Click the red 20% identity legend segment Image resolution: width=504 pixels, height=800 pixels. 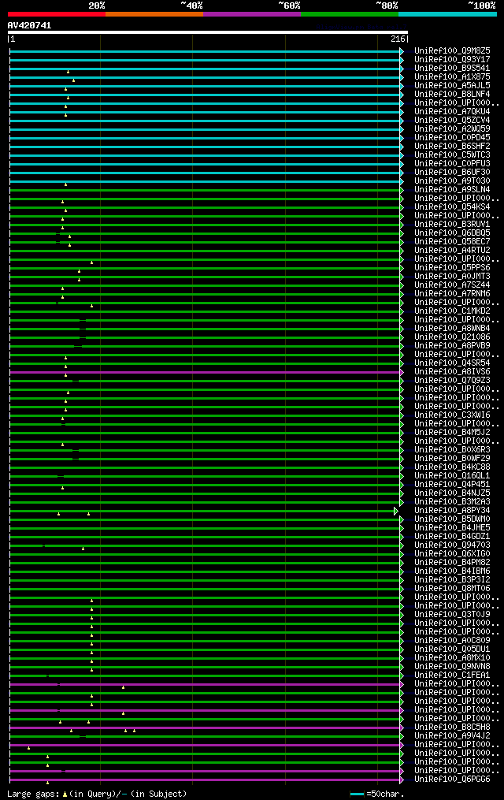tap(57, 14)
